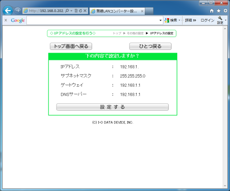
Task: Click the 設定する button
Action: pos(113,107)
